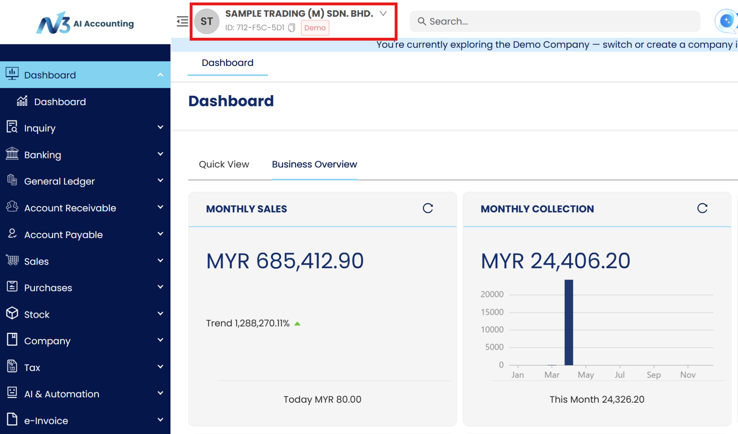Select the Business Overview tab

314,164
